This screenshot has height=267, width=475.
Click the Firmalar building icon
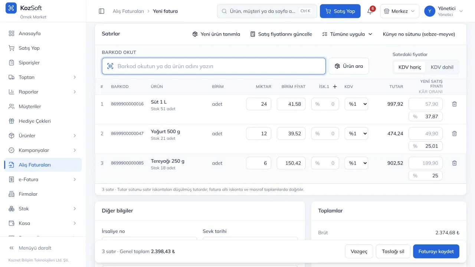12,194
